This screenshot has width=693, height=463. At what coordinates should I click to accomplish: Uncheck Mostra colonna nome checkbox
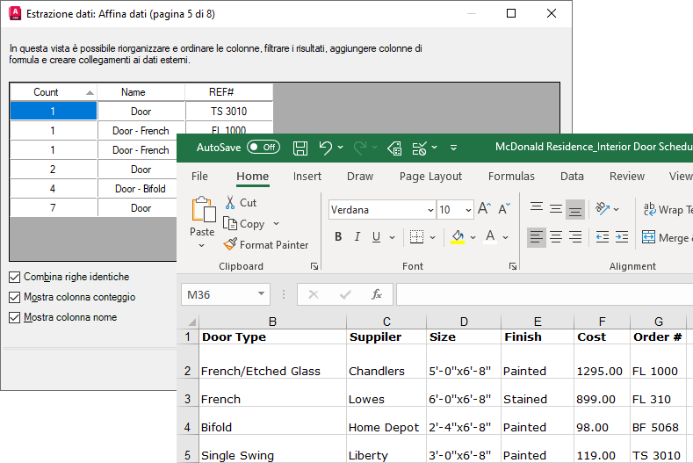pos(15,317)
